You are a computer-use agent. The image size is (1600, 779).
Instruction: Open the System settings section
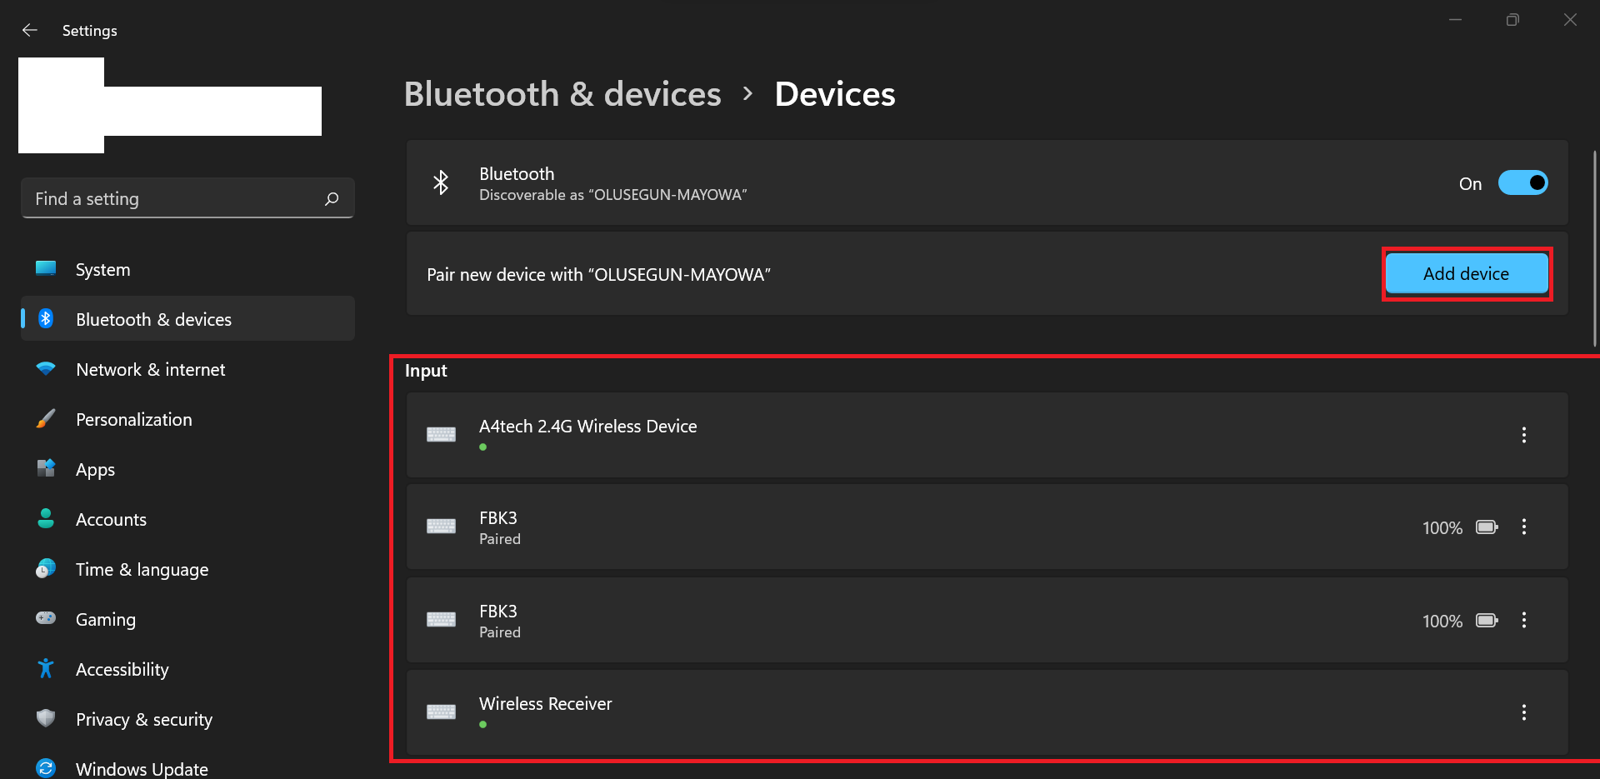point(102,270)
